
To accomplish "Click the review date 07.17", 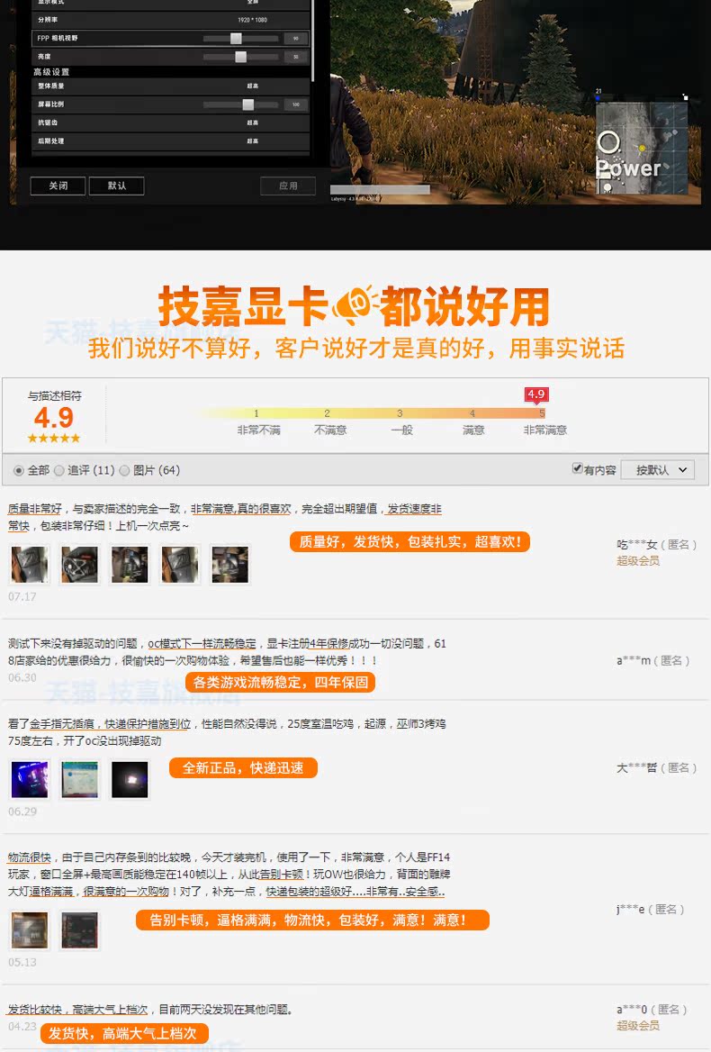I will (22, 596).
